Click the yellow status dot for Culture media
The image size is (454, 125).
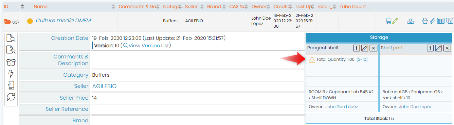30,21
